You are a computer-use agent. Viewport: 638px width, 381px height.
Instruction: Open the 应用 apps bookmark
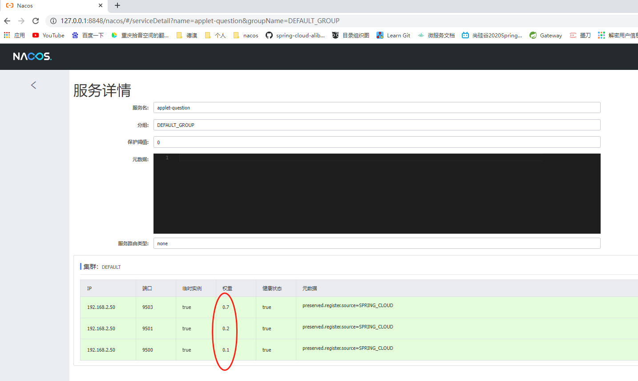point(14,35)
